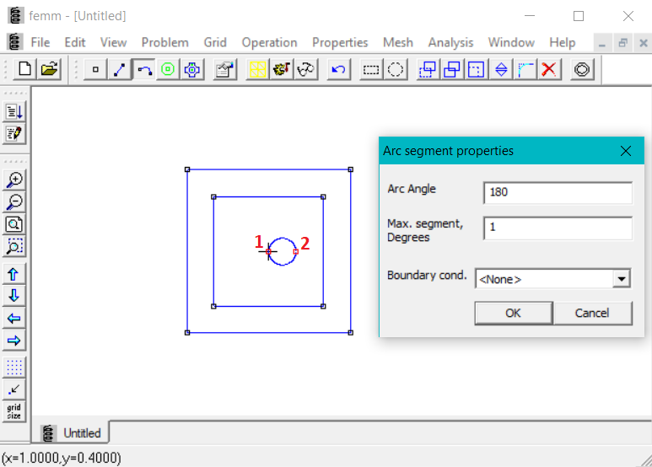Screen dimensions: 652x467
Task: Click the red X Delete selected icon
Action: pos(550,70)
